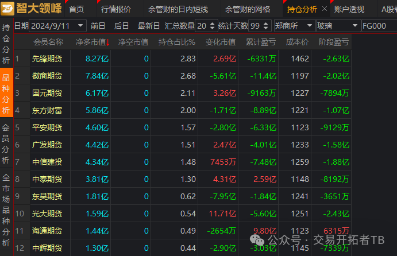Click 国元期货's -7894万 stage loss
This screenshot has width=397, height=256.
tap(334, 93)
